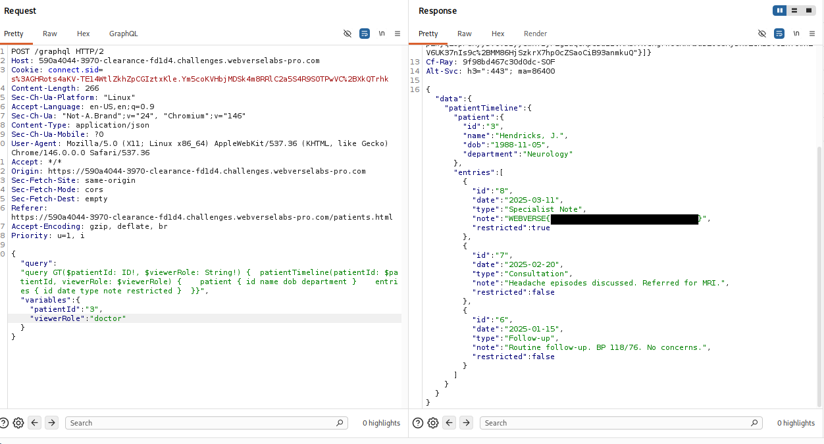The height and width of the screenshot is (444, 824).
Task: Switch Request view to Pretty tab
Action: point(14,34)
